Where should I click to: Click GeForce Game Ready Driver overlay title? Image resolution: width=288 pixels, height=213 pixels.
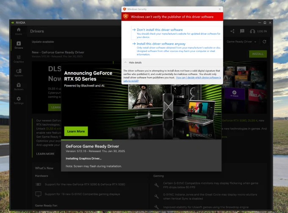point(92,146)
